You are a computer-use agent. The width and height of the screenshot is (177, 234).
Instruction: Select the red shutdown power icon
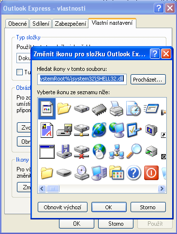tap(151, 173)
